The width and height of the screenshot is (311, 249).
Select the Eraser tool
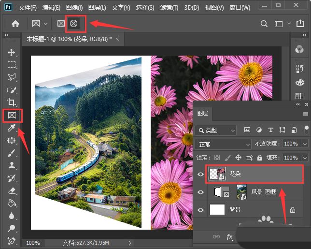click(11, 191)
